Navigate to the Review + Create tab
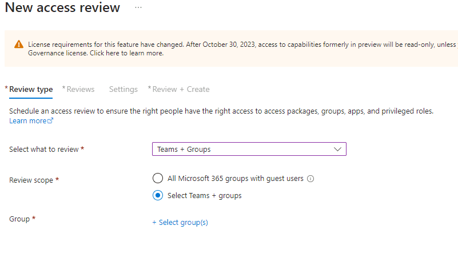Viewport: 458px width, 262px height. tap(181, 89)
